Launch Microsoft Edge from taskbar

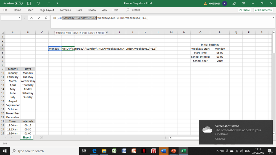[x=94, y=151]
